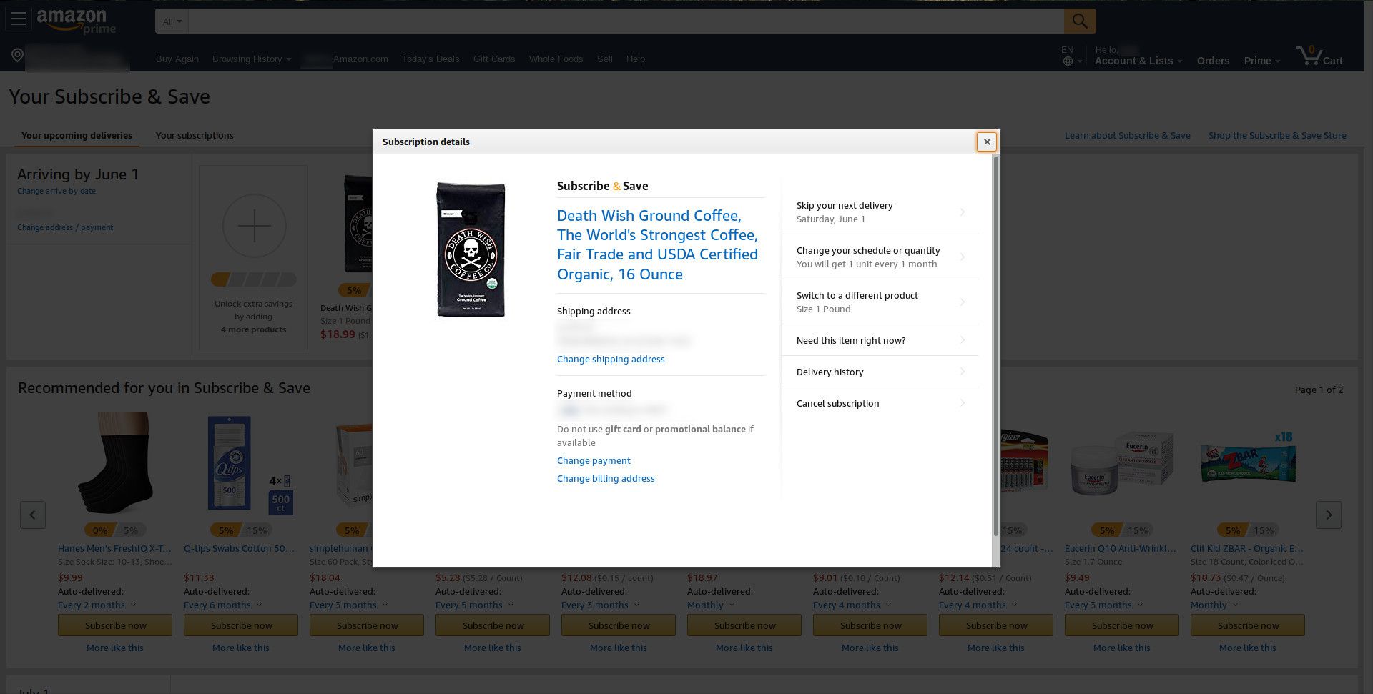Subscribe now to Hanes socks
The height and width of the screenshot is (694, 1373).
(115, 625)
